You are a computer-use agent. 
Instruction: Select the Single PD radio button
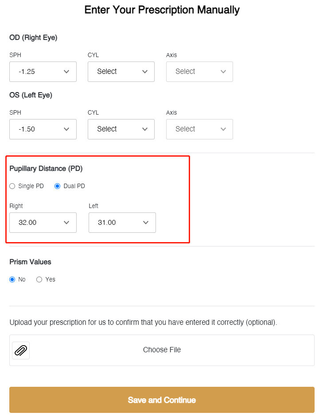coord(12,186)
